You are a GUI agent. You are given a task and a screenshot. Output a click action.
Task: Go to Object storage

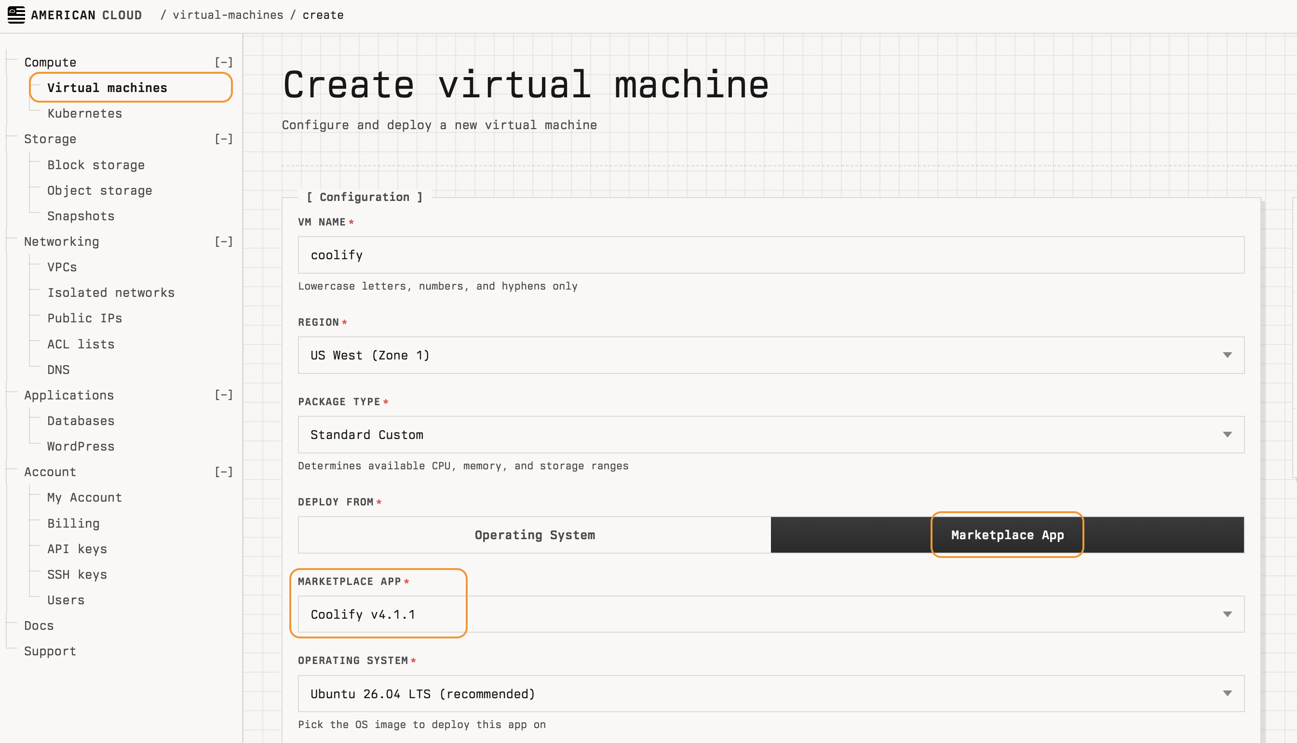coord(100,190)
